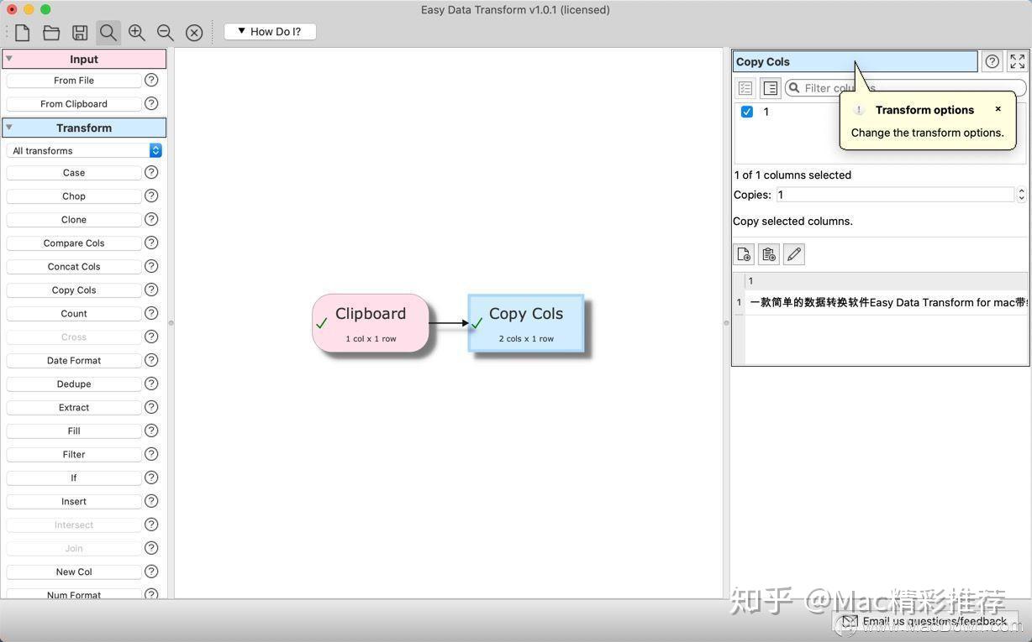Zoom in with the plus magnifier

(137, 33)
